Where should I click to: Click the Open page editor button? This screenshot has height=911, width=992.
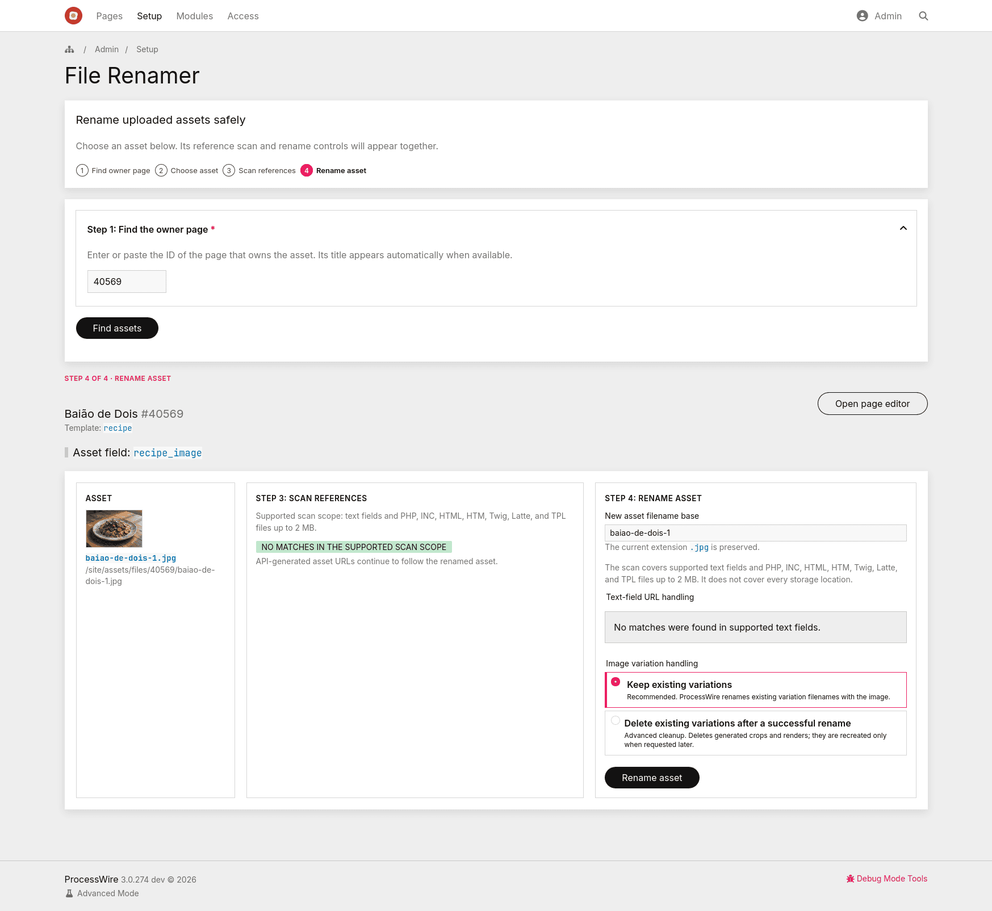click(x=872, y=404)
